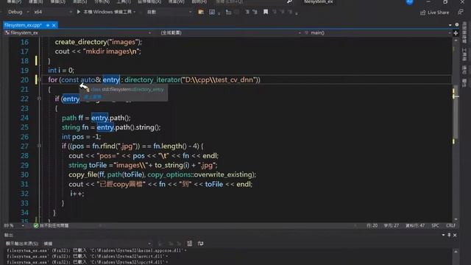Open the output panel window position dropdown

pos(443,235)
